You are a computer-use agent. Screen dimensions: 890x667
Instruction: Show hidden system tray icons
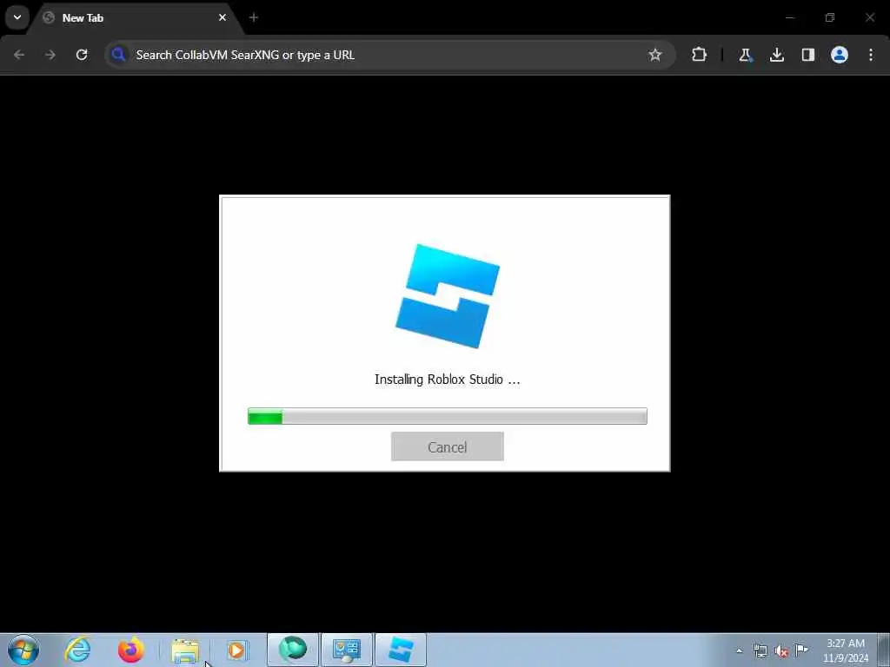tap(739, 651)
